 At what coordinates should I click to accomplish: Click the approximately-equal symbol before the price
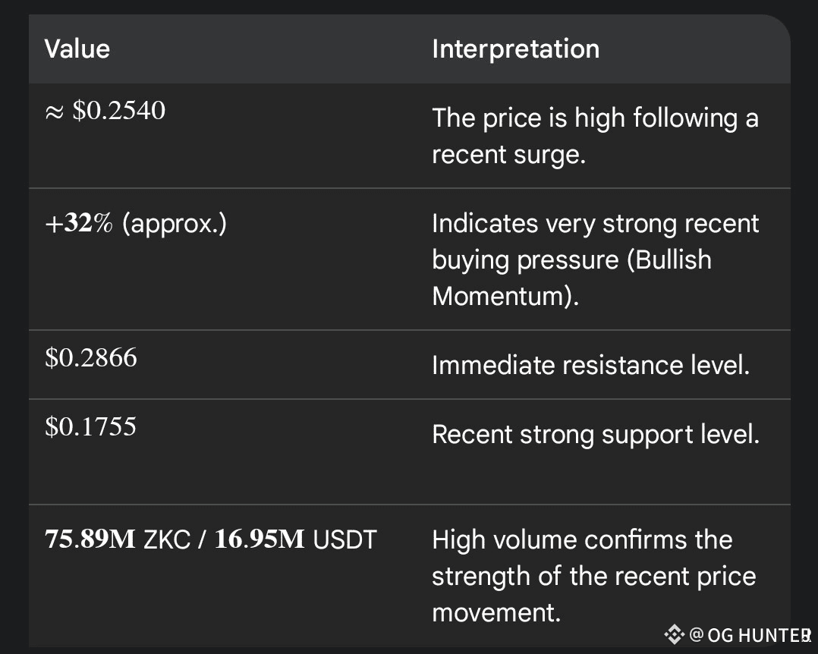[53, 112]
